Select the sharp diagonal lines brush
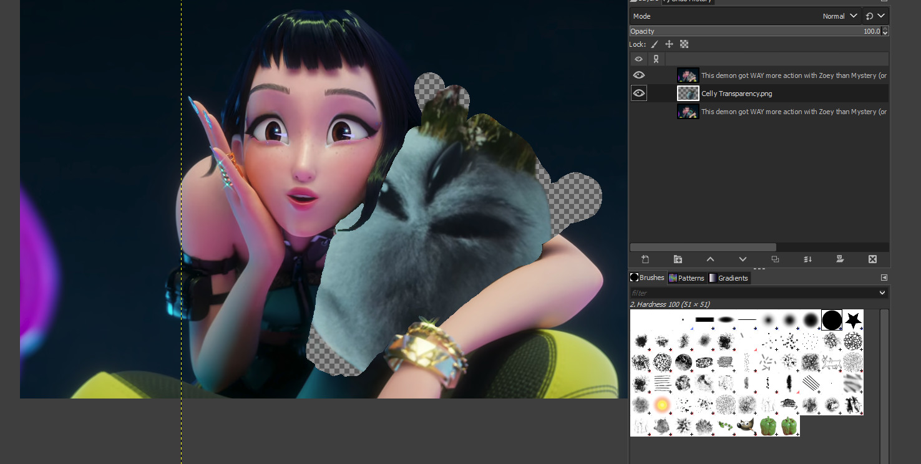This screenshot has width=921, height=464. [x=811, y=384]
